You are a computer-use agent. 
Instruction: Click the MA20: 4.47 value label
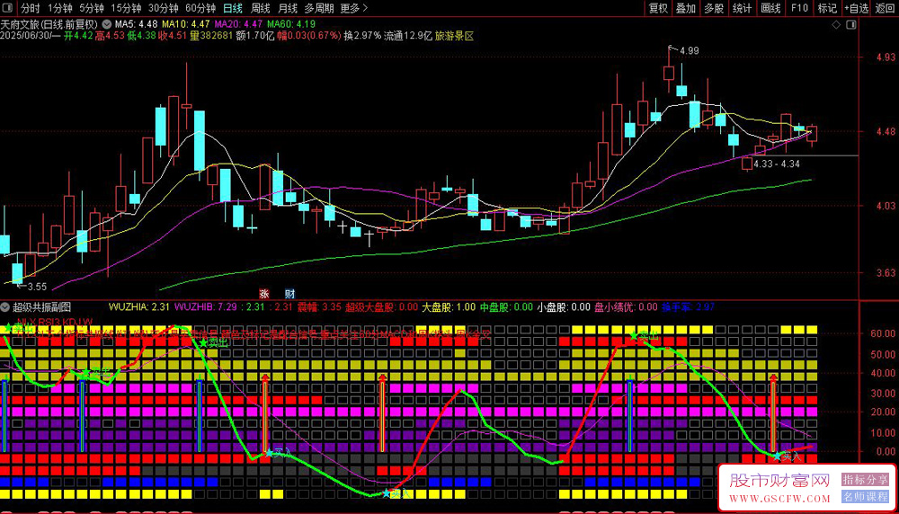click(238, 24)
